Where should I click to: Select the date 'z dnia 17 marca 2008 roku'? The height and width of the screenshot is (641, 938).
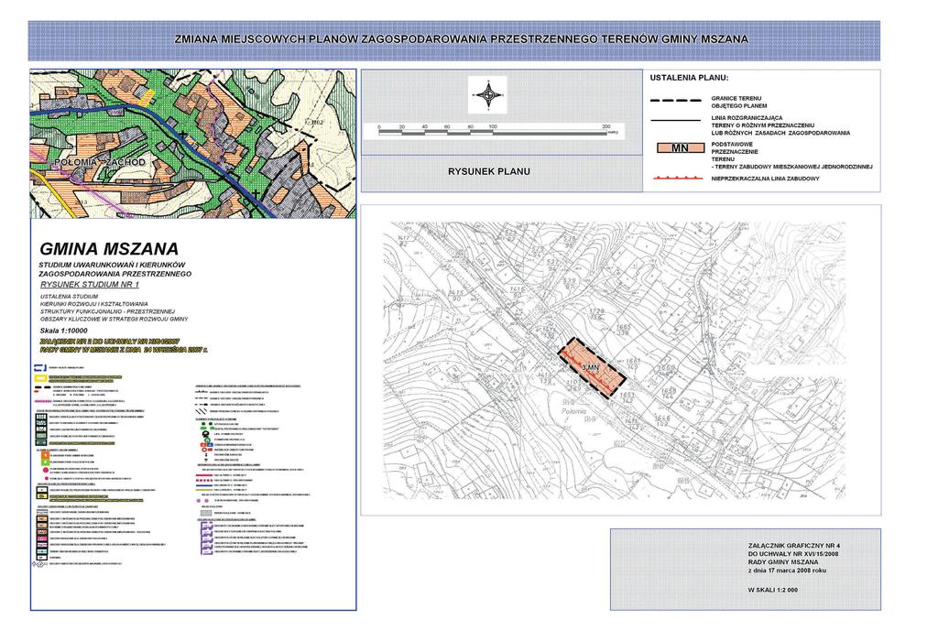tap(787, 571)
